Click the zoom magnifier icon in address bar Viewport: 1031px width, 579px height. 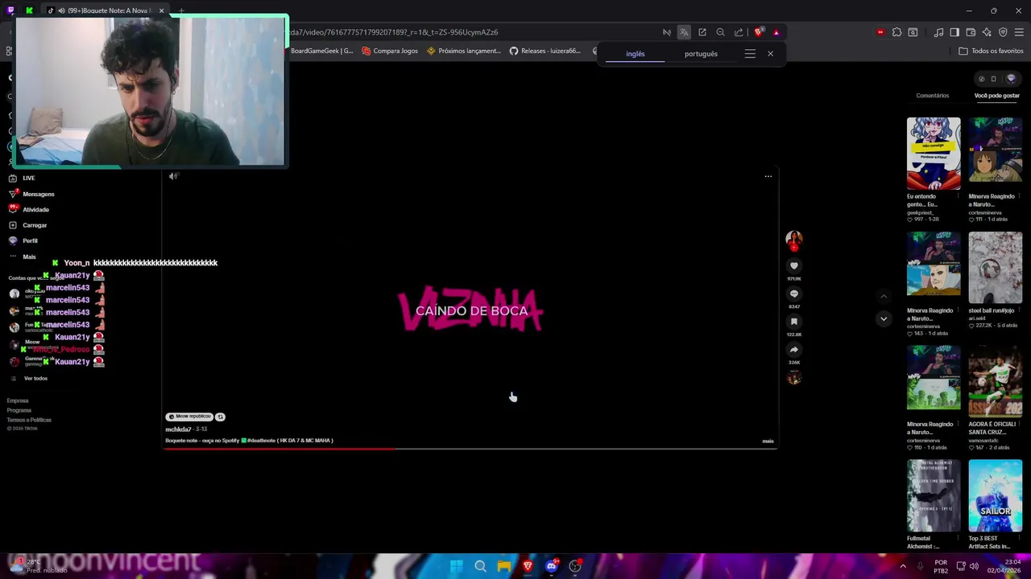[720, 32]
